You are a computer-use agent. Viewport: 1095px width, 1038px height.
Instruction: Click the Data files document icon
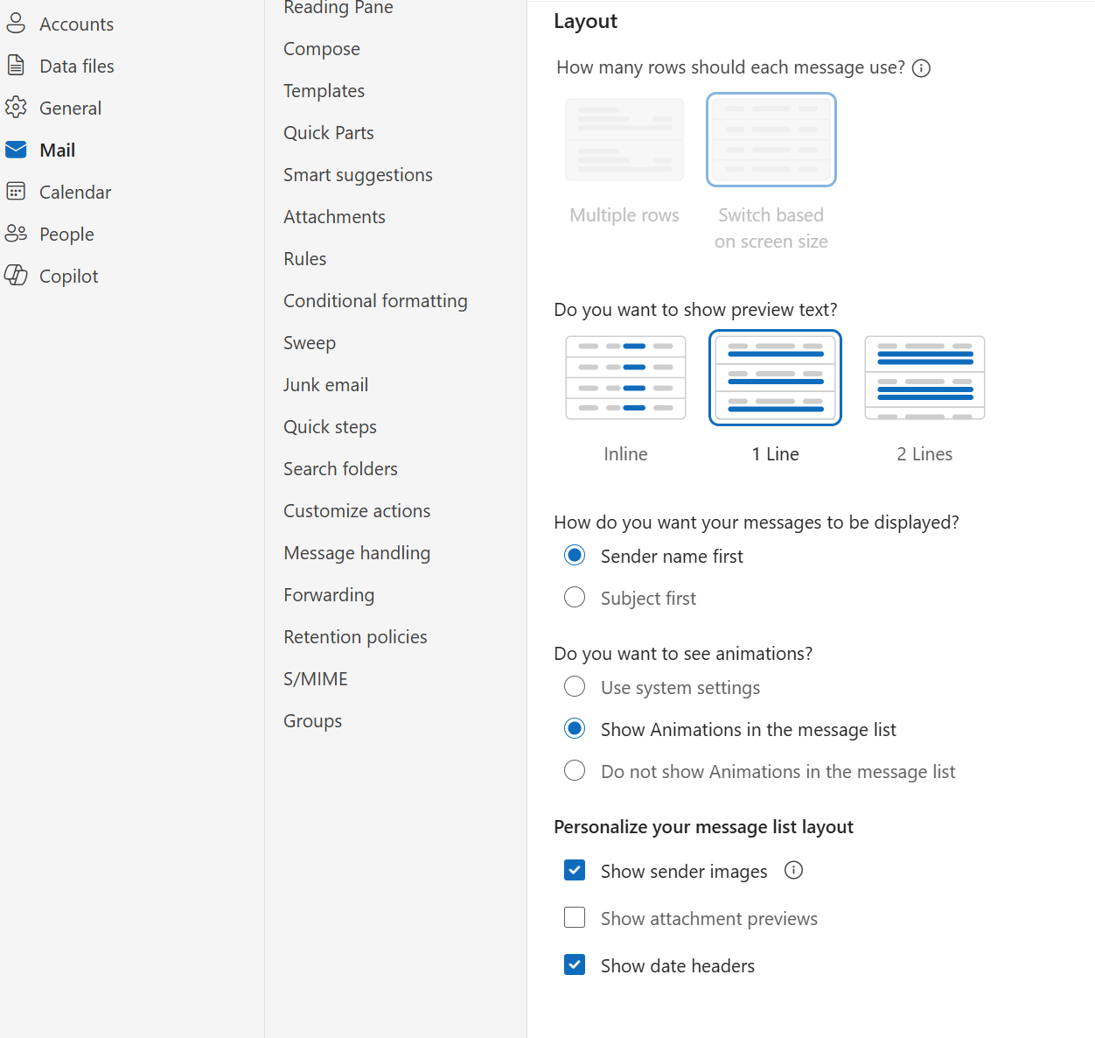[16, 66]
